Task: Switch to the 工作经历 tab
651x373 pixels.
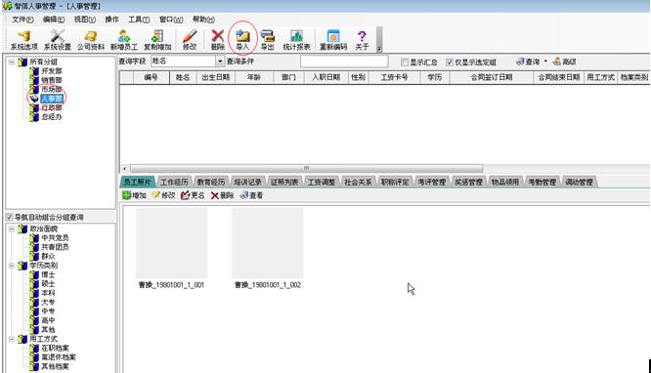Action: pos(174,182)
